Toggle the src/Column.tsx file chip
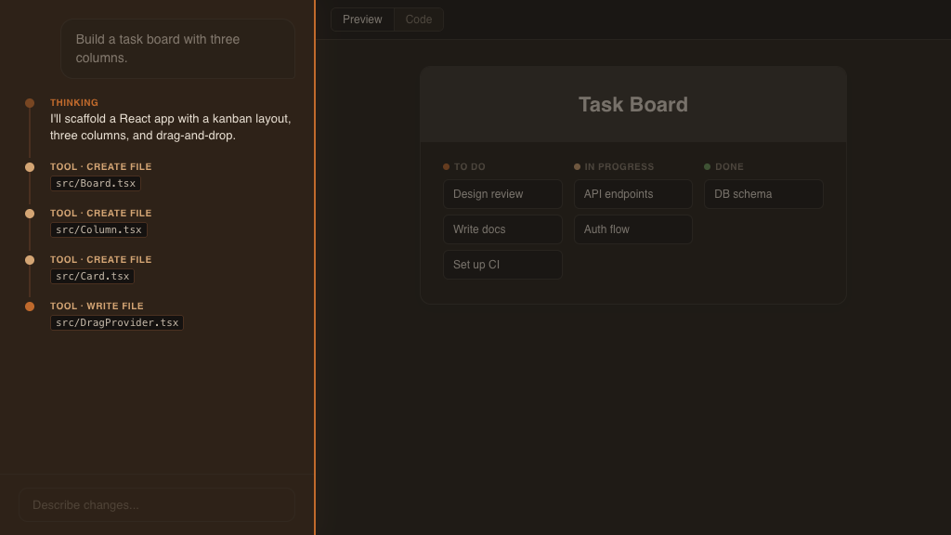The image size is (951, 535). coord(98,229)
